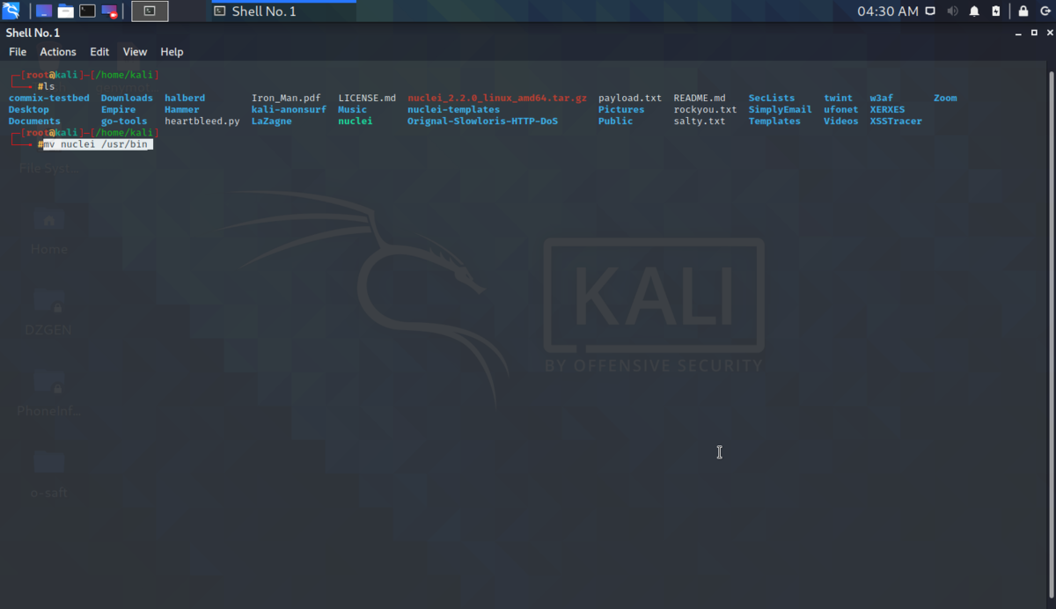This screenshot has width=1056, height=609.
Task: Minimize the Shell No. 1 window
Action: tap(1017, 33)
